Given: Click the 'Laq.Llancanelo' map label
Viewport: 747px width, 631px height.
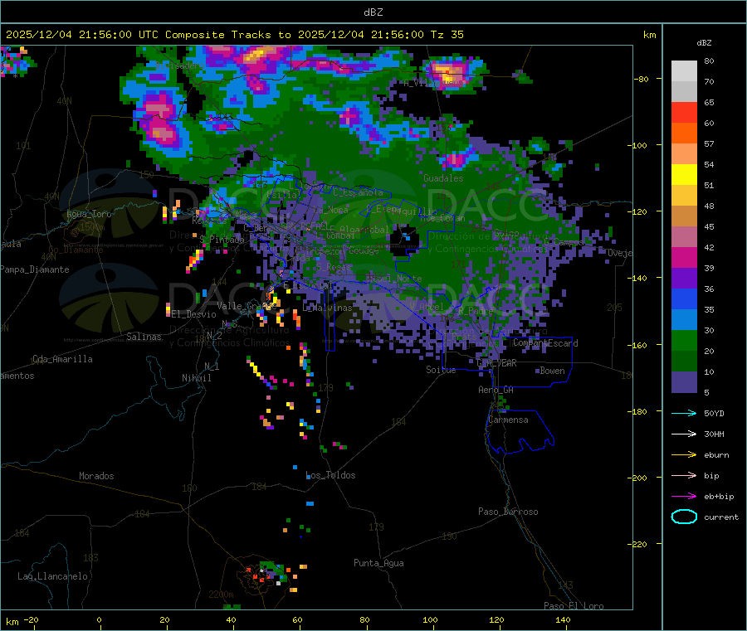Looking at the screenshot, I should click(x=52, y=576).
